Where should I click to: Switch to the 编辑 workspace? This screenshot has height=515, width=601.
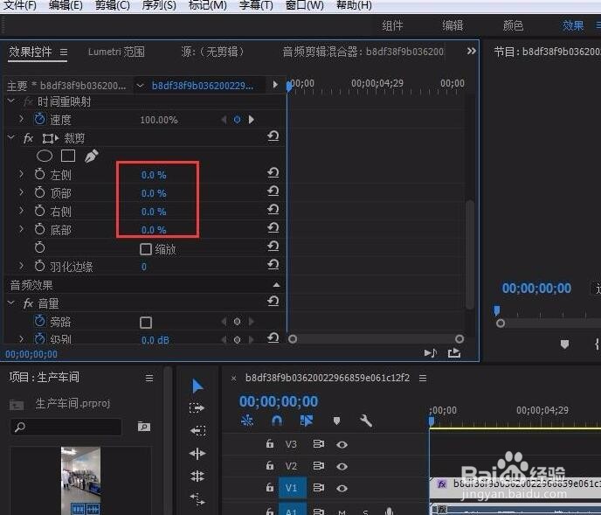pyautogui.click(x=452, y=25)
